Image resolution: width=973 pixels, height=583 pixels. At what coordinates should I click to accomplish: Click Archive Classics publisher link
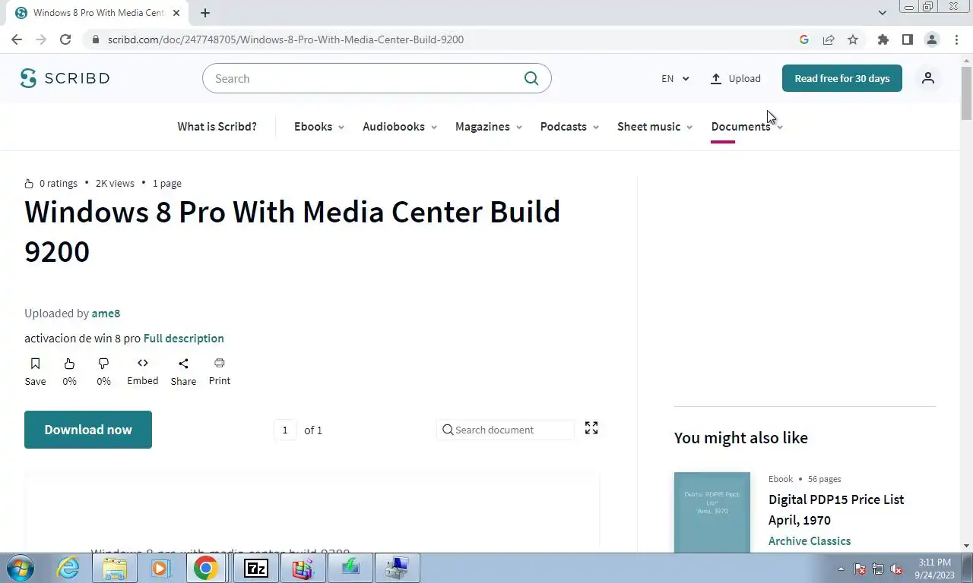point(810,541)
